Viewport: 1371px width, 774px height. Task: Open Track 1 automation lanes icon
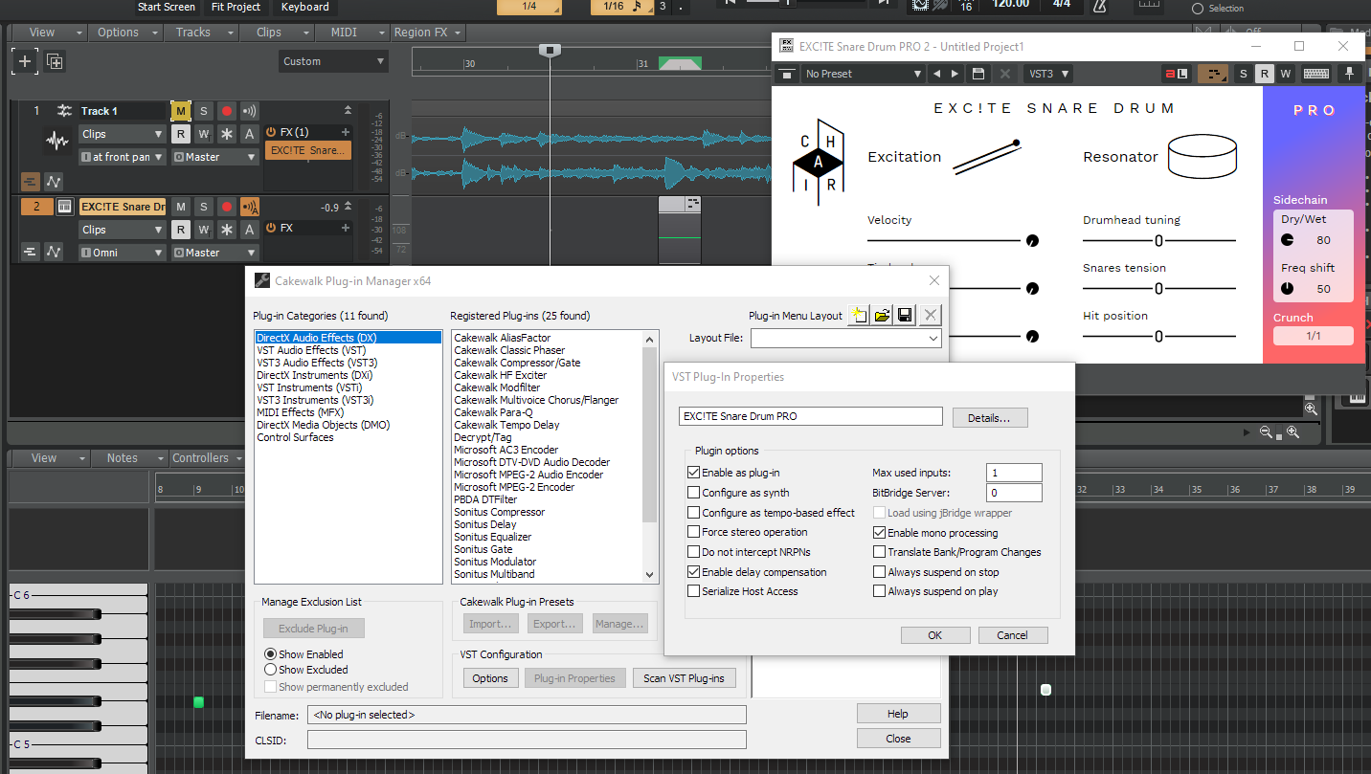coord(54,181)
